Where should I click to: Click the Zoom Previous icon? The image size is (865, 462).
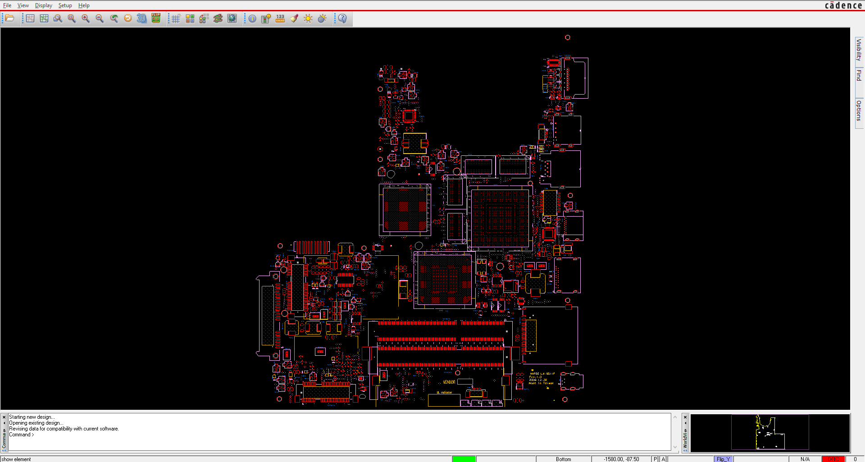click(x=114, y=18)
